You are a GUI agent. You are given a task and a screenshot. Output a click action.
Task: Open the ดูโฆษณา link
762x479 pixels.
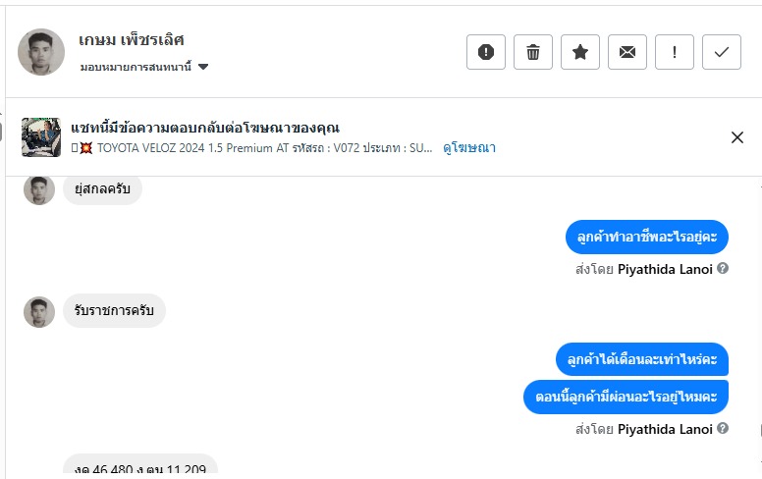(x=469, y=148)
